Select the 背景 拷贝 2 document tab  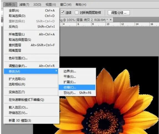[x=86, y=20]
